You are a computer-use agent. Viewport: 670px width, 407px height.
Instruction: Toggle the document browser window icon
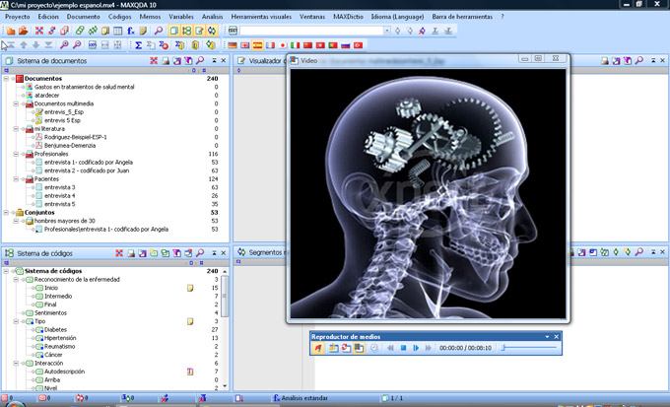199,31
